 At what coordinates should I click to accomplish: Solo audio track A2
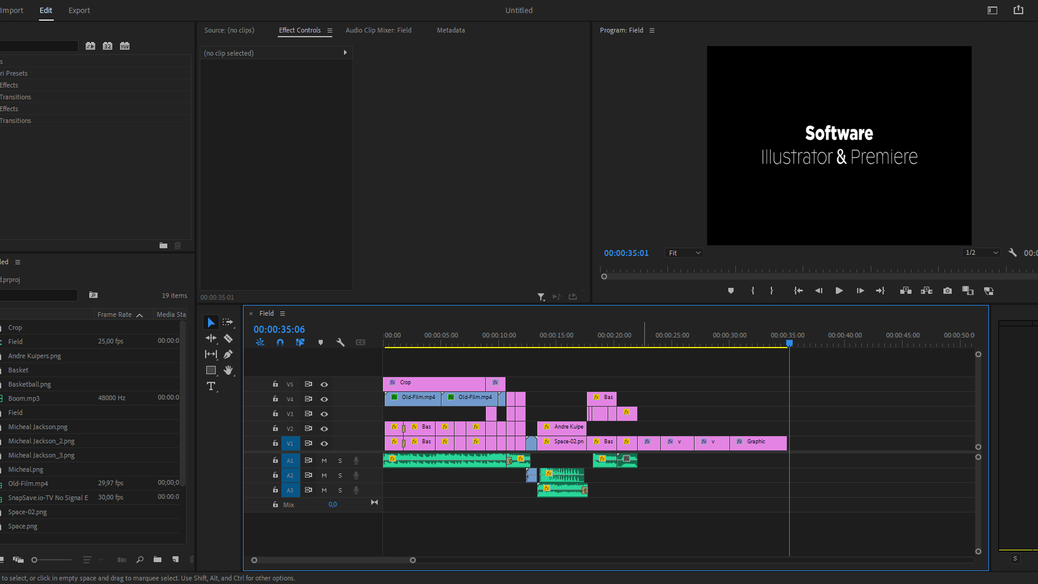point(340,475)
